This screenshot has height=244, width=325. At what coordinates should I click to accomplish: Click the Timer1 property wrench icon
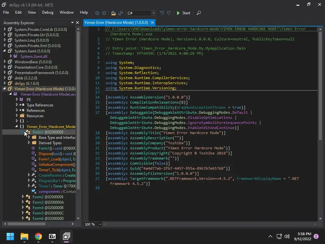click(34, 186)
